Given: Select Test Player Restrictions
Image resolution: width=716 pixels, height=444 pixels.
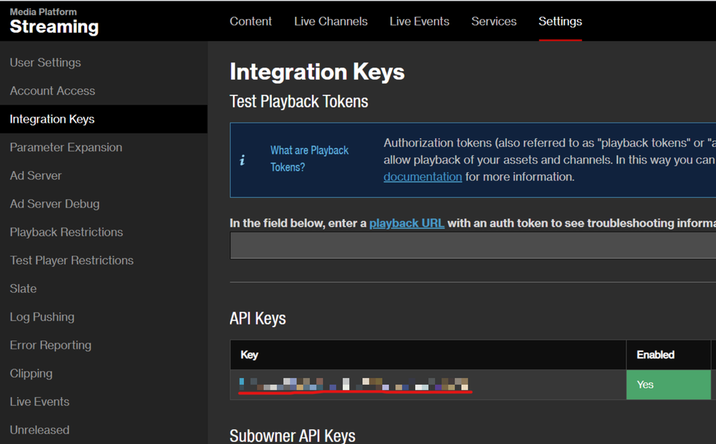Looking at the screenshot, I should click(x=72, y=261).
